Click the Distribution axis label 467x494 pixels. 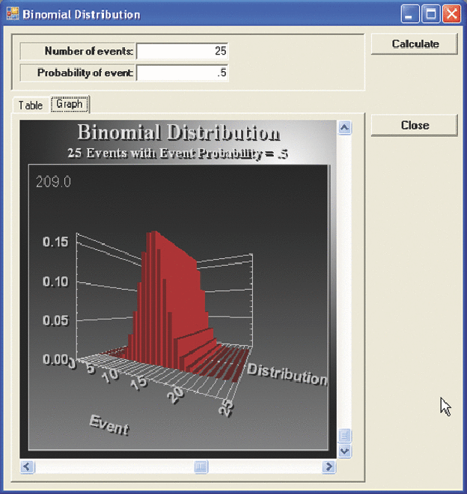pos(287,373)
